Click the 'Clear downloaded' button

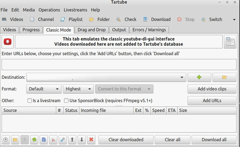(x=126, y=139)
